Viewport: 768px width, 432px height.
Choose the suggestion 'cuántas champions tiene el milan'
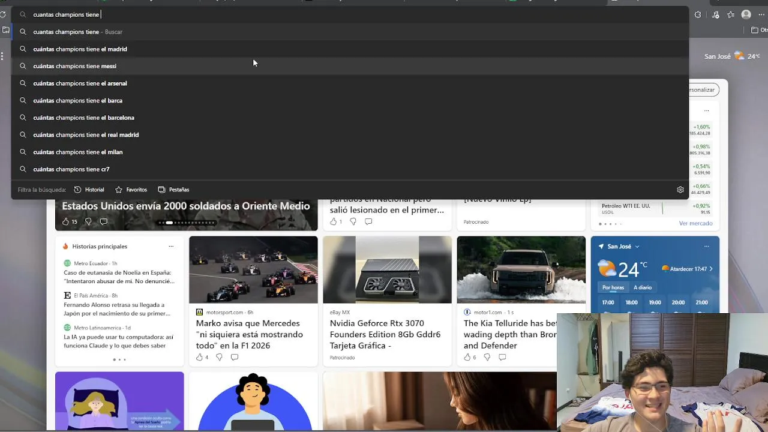[350, 152]
